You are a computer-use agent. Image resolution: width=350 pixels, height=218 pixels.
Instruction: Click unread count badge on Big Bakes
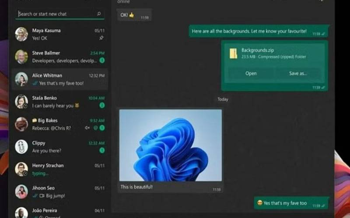[x=102, y=128]
